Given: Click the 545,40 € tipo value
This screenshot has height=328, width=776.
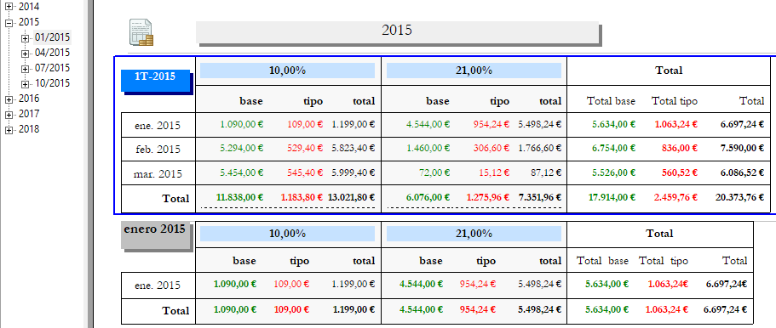Looking at the screenshot, I should coord(305,172).
